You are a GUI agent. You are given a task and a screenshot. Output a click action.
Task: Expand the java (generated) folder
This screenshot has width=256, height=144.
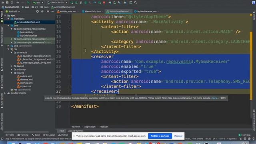click(x=8, y=46)
